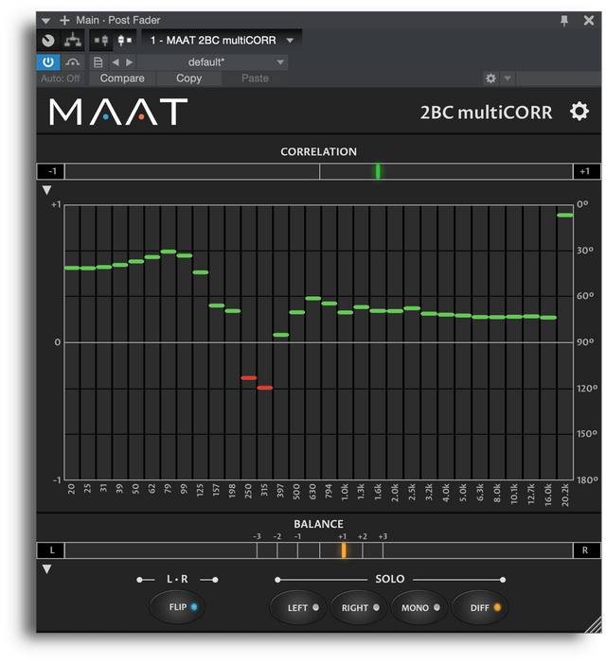Click the preset document icon
The width and height of the screenshot is (606, 662).
coord(98,62)
